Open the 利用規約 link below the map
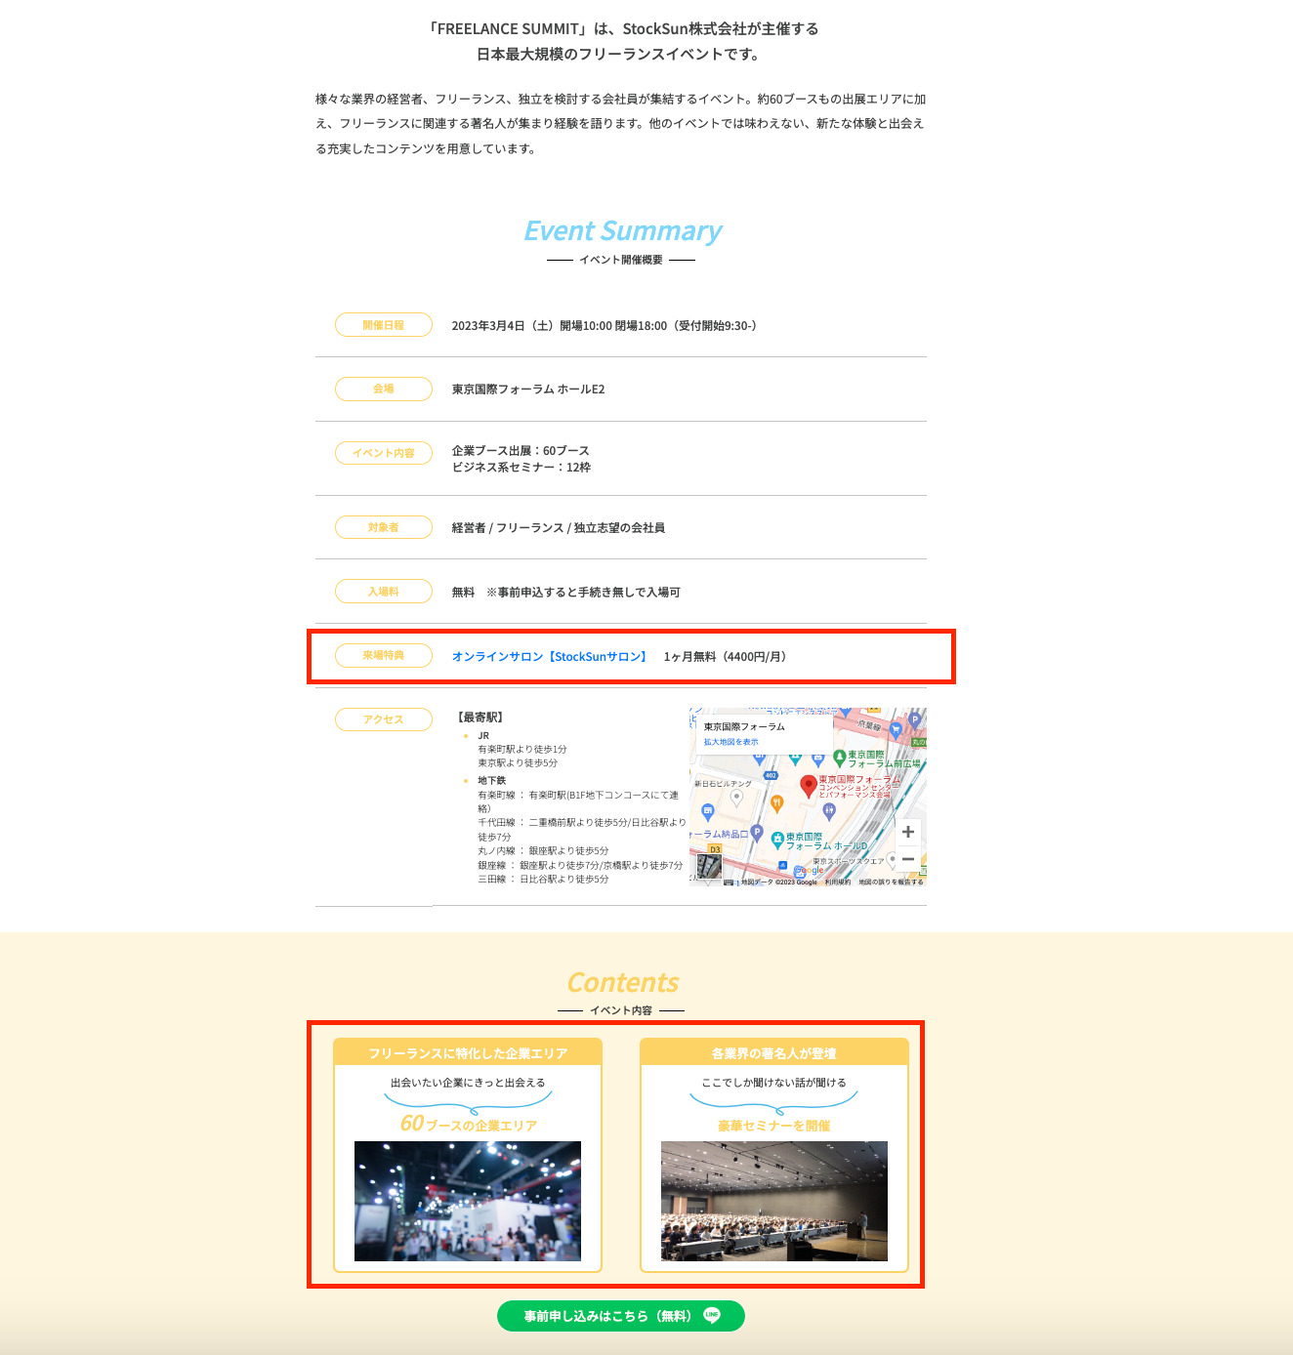The image size is (1293, 1355). [838, 881]
